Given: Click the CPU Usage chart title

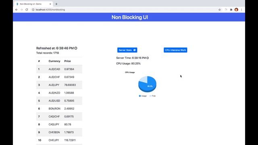Looking at the screenshot, I should point(130,72).
